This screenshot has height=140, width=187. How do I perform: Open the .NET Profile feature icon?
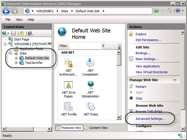(x=68, y=106)
